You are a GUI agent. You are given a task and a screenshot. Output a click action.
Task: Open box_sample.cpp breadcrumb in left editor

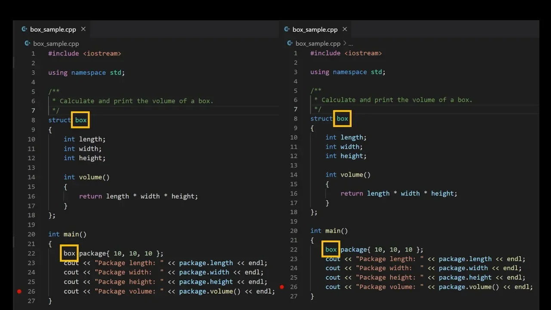(x=56, y=43)
